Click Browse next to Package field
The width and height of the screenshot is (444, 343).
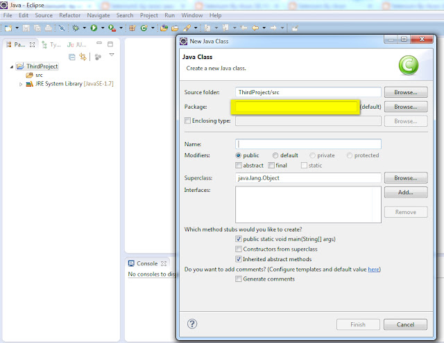tap(406, 107)
